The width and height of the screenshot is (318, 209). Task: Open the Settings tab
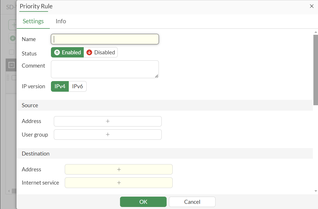point(33,21)
